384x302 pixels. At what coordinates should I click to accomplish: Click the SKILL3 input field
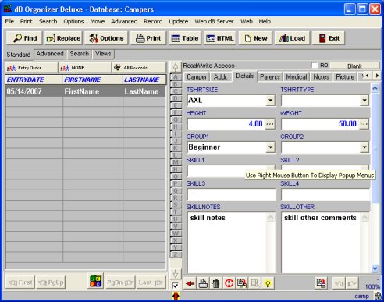coord(232,194)
